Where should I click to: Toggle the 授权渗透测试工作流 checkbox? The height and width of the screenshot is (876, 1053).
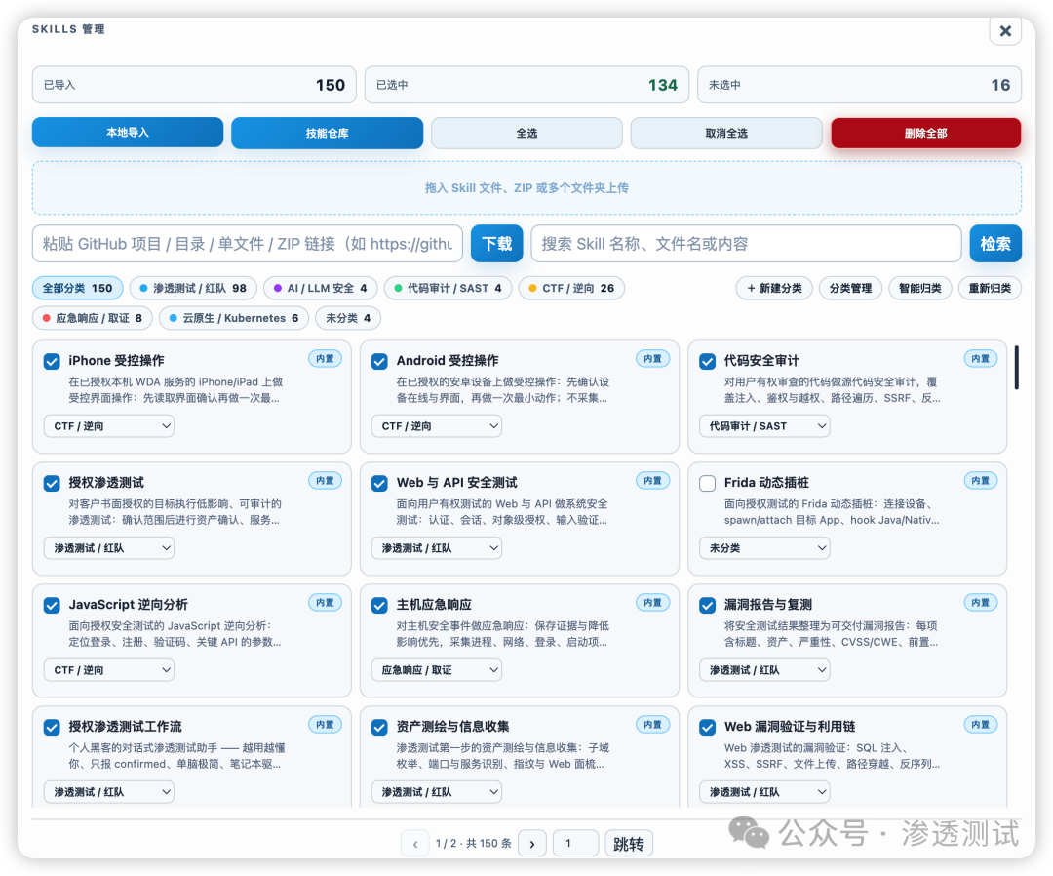[52, 727]
